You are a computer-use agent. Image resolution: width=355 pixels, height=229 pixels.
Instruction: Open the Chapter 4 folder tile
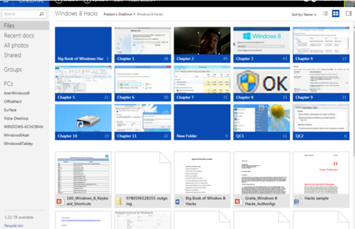click(x=321, y=45)
